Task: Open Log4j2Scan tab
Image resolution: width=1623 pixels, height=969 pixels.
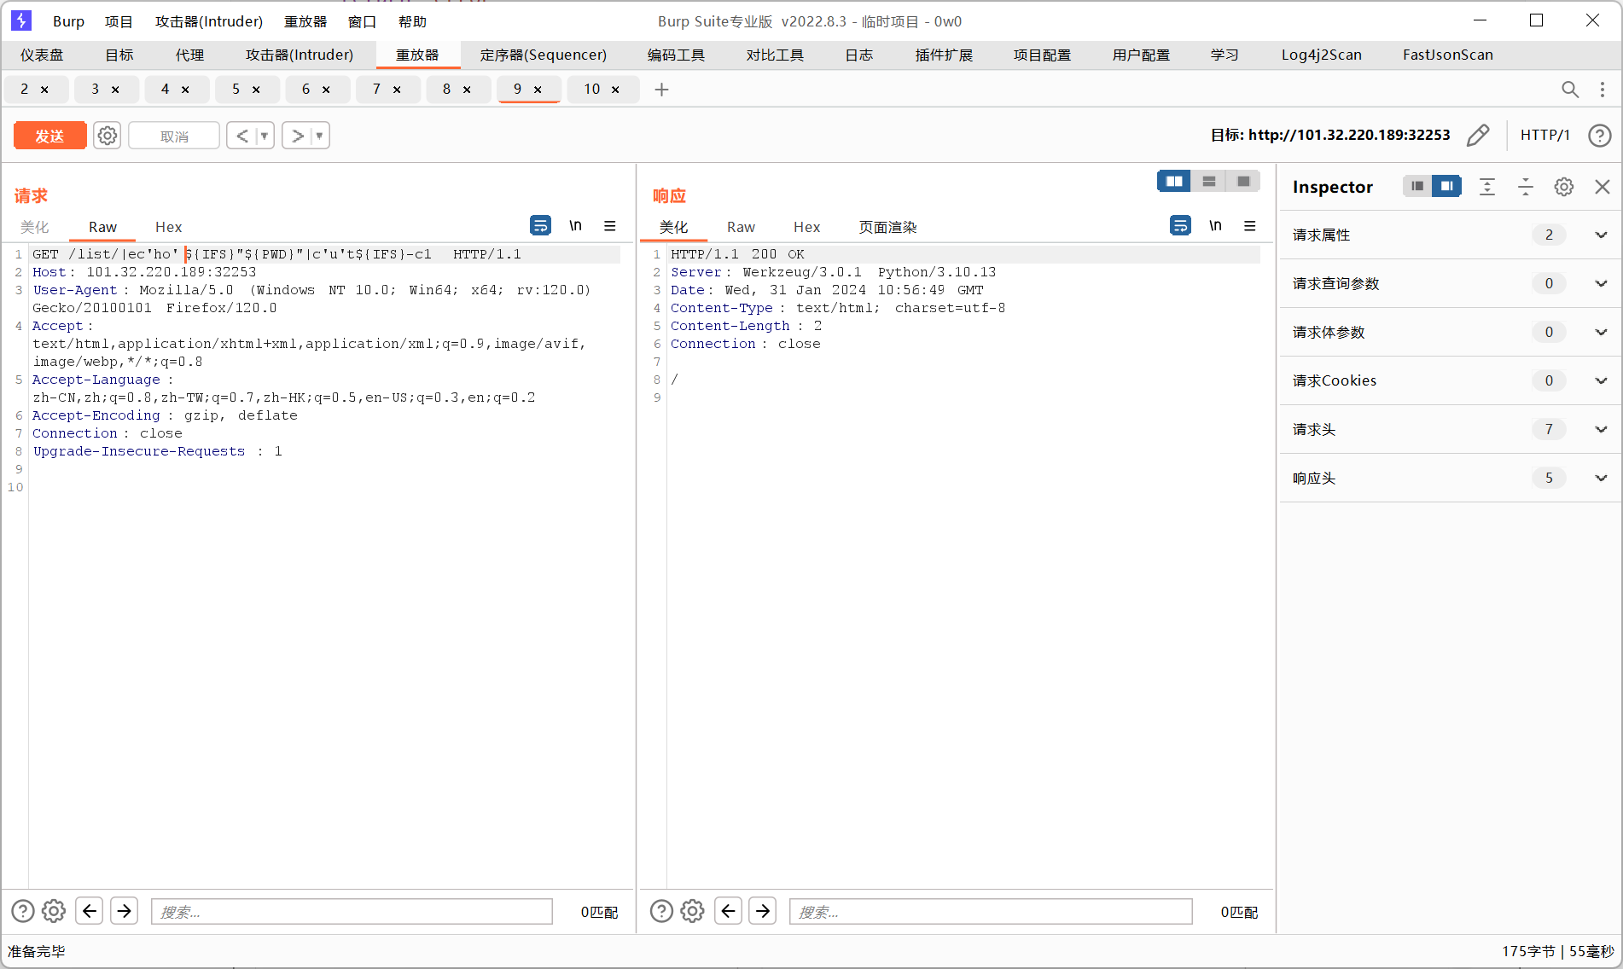Action: [1321, 55]
